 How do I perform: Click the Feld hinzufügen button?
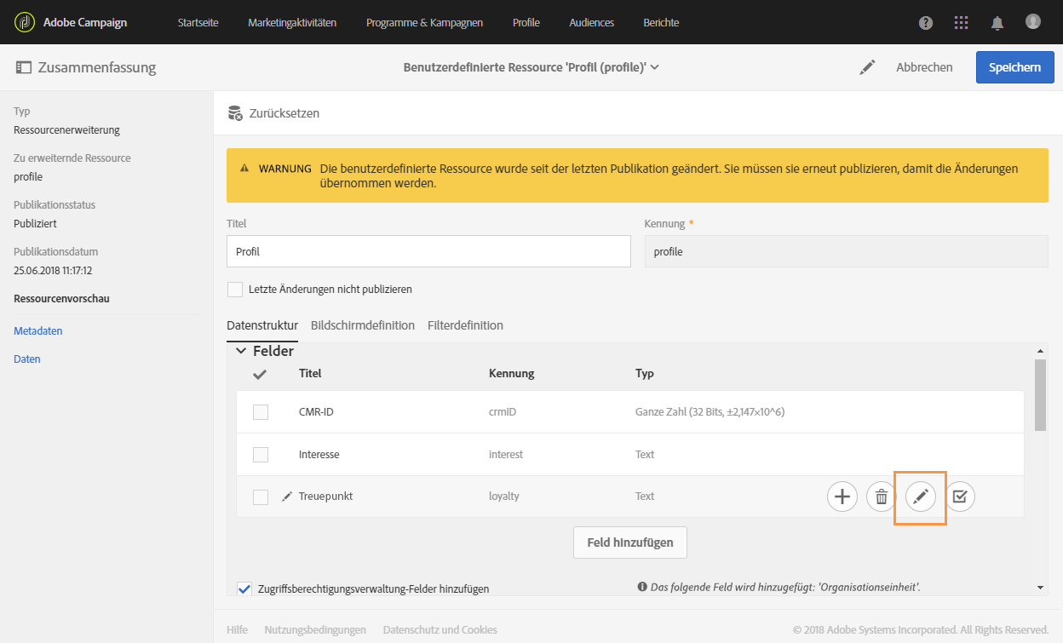point(630,542)
